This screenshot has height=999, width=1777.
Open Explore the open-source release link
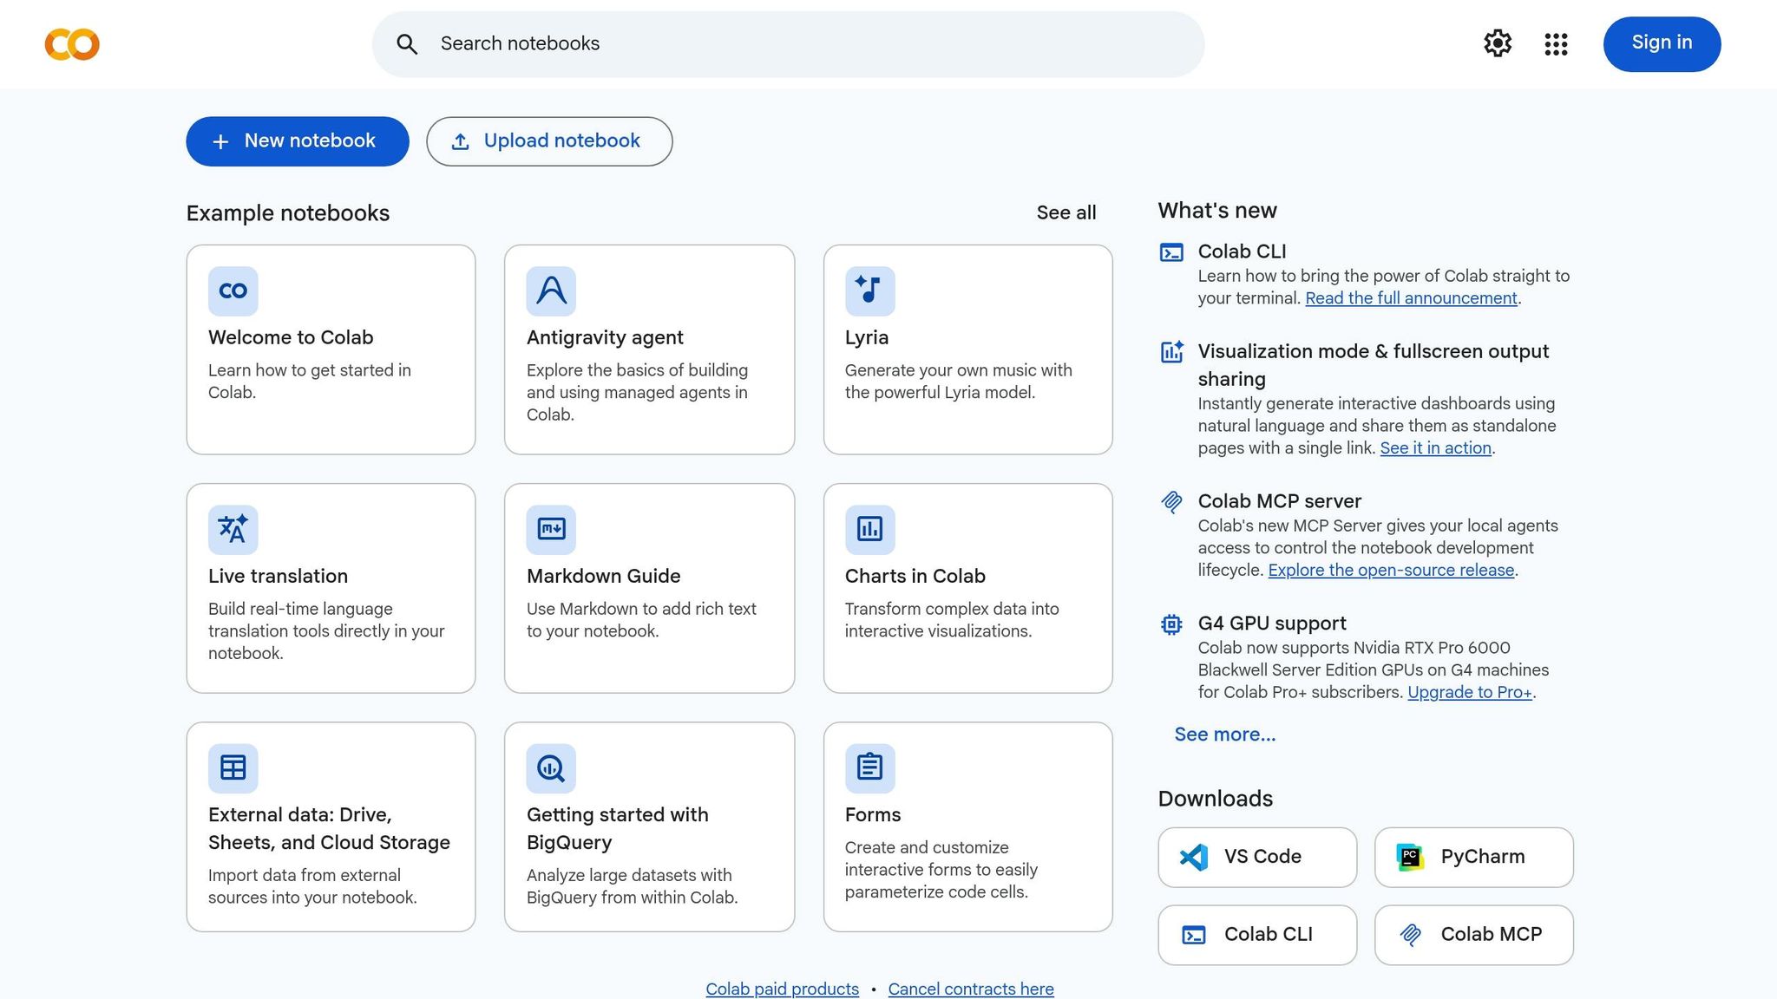(1391, 571)
